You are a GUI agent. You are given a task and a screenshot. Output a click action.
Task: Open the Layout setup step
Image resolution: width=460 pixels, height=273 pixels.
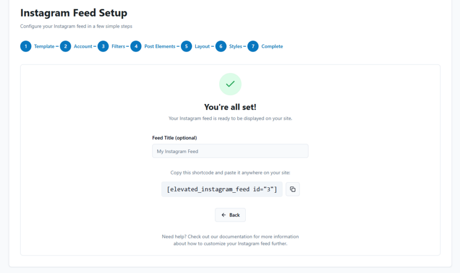tap(202, 46)
